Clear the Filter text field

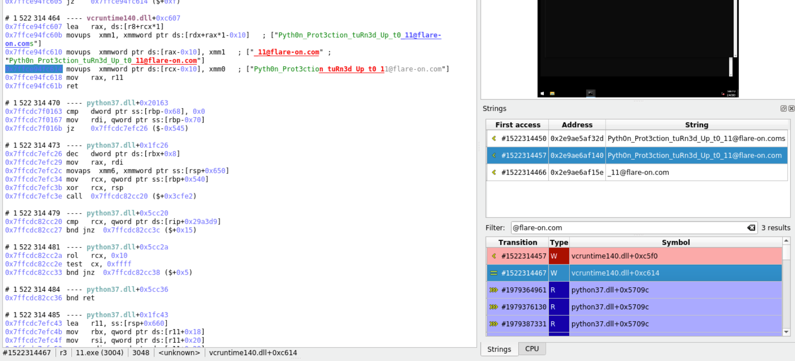pyautogui.click(x=751, y=228)
